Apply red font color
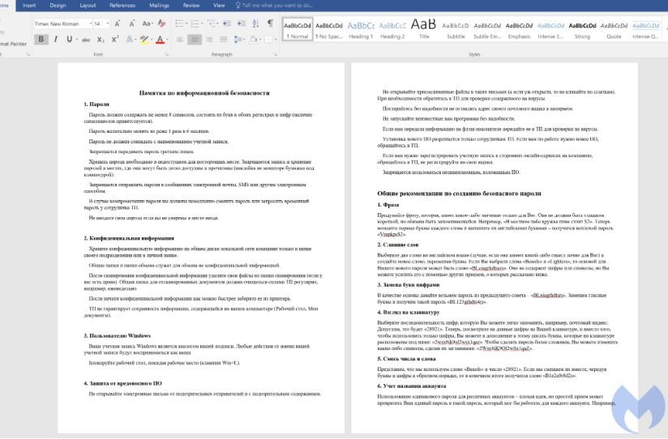 (160, 40)
